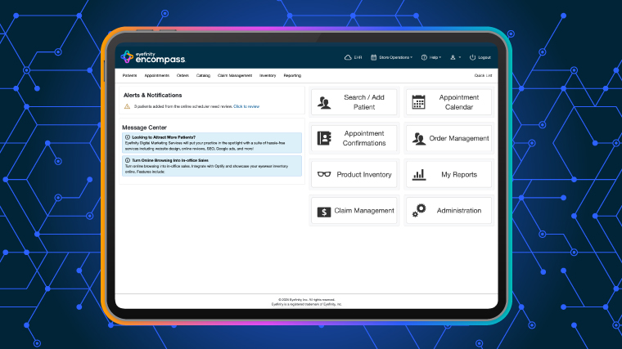Click the Eyefinity Encompass logo
Viewport: 622px width, 349px height.
tap(153, 57)
